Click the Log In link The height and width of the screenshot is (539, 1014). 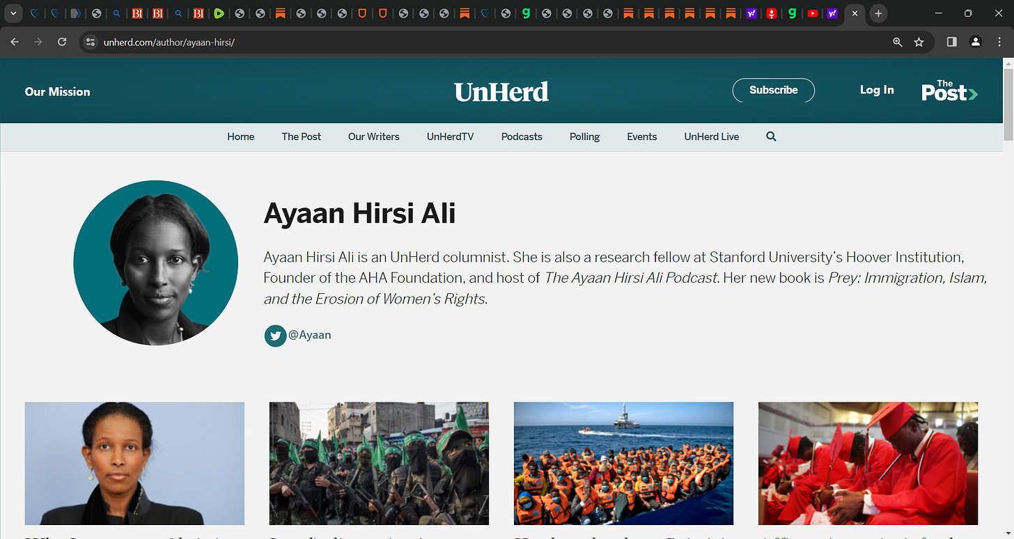pyautogui.click(x=877, y=90)
